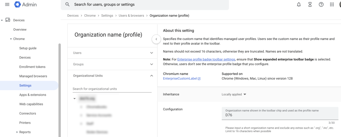This screenshot has height=137, width=341.
Task: Open the tasks hourglass icon
Action: (x=310, y=5)
